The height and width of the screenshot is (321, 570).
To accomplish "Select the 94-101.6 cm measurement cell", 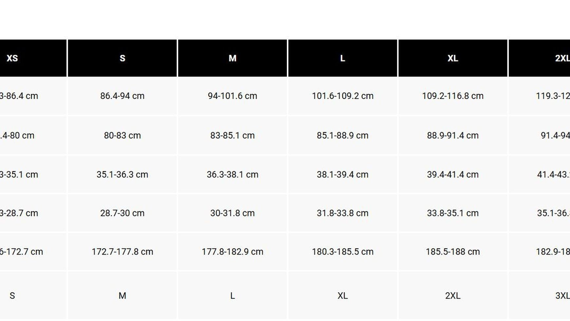I will click(x=232, y=96).
